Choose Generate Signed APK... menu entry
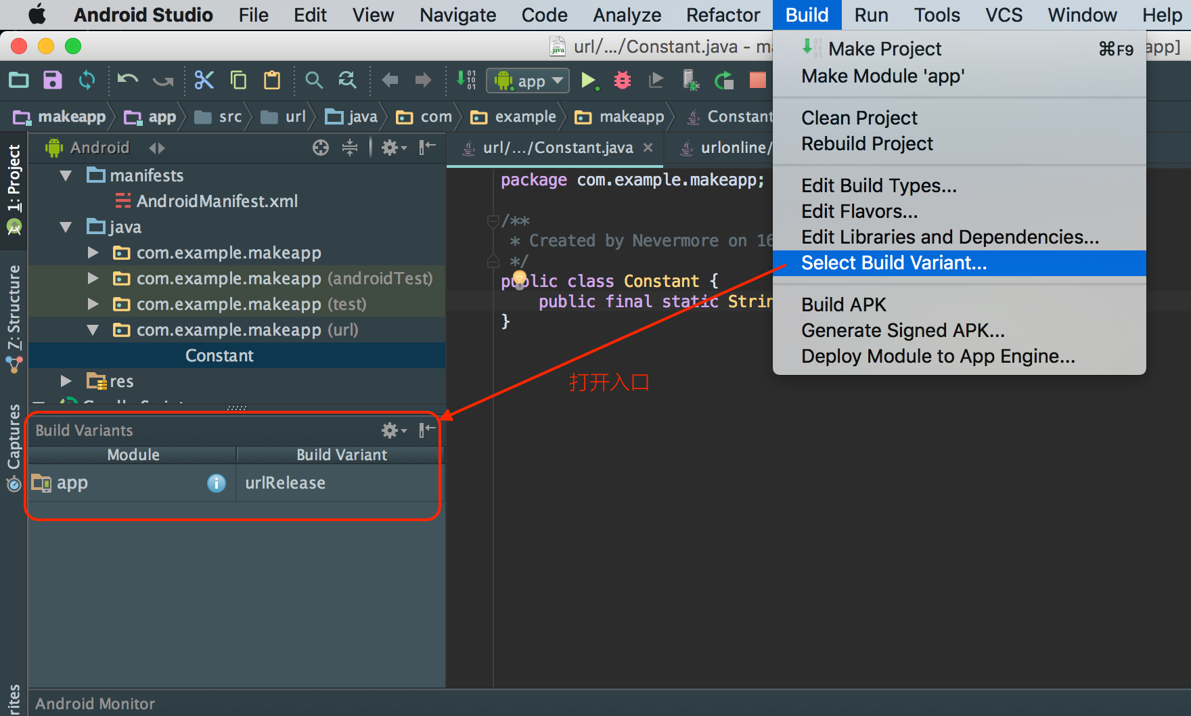This screenshot has height=716, width=1191. pos(959,330)
